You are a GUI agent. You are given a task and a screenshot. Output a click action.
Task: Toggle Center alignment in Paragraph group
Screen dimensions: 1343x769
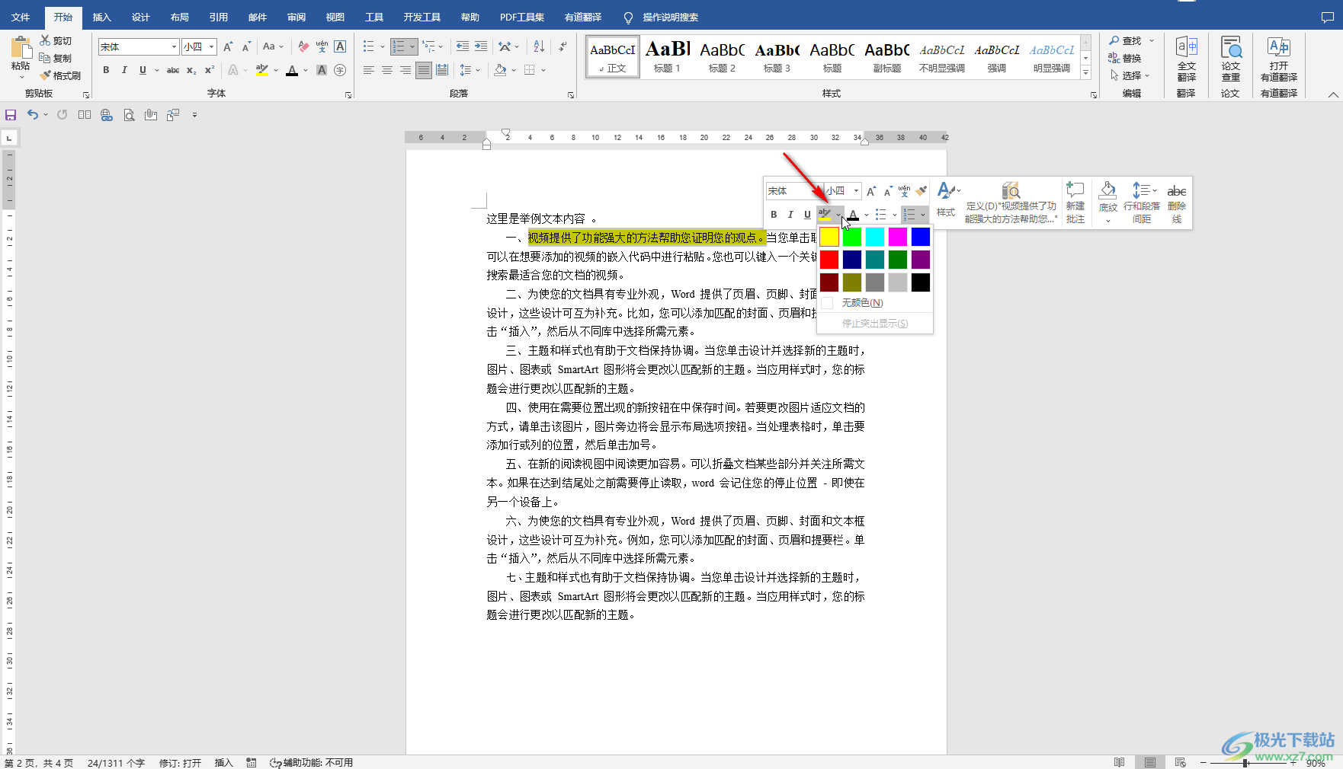tap(387, 70)
